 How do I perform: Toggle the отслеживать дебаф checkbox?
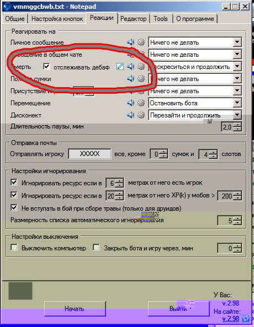click(x=46, y=67)
